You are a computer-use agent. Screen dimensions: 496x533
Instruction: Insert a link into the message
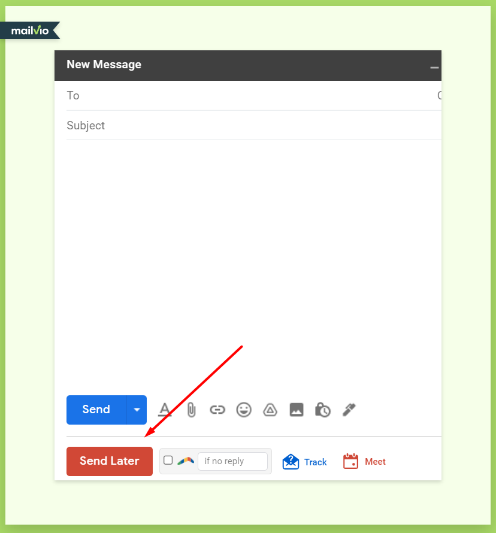pos(217,410)
